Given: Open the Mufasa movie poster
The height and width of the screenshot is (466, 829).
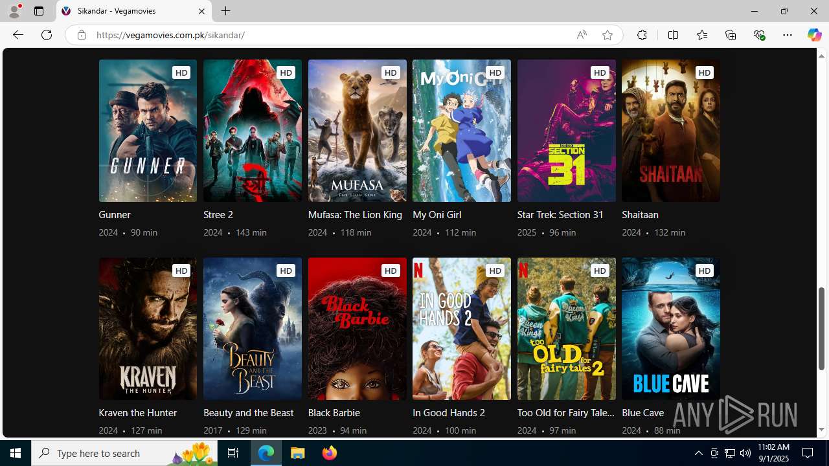Looking at the screenshot, I should click(x=358, y=131).
